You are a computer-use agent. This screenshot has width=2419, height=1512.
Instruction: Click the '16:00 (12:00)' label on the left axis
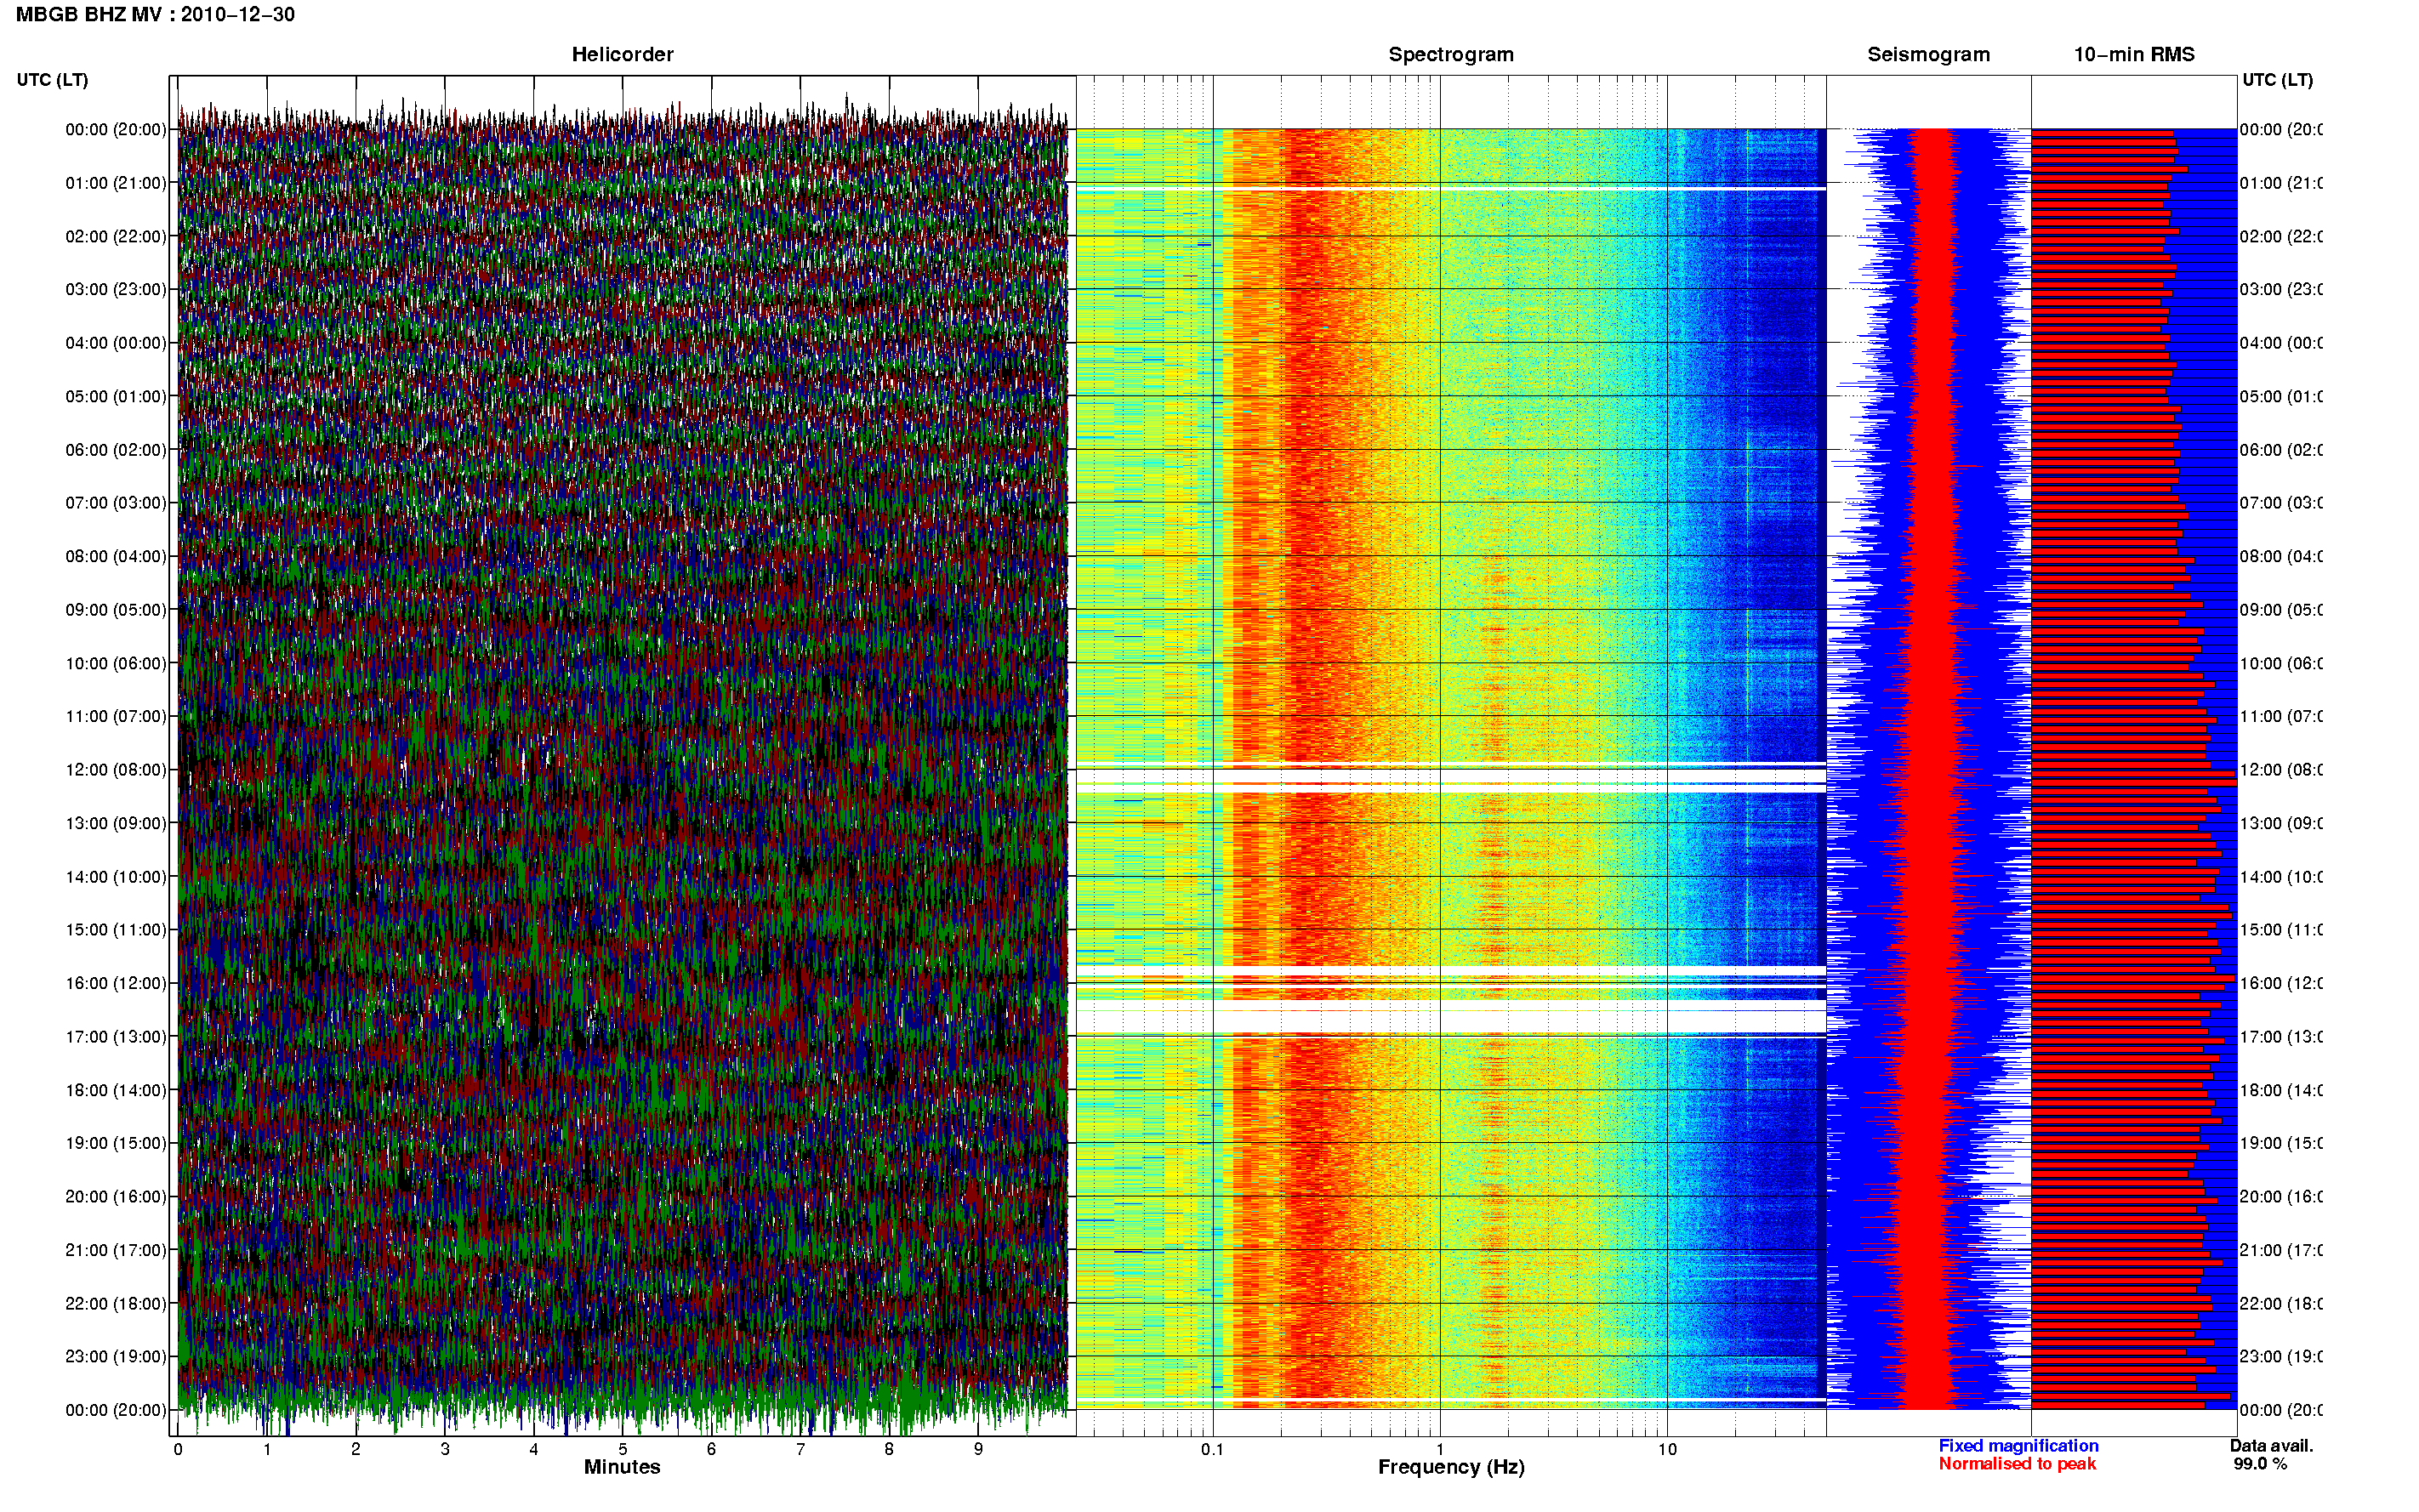tap(116, 983)
